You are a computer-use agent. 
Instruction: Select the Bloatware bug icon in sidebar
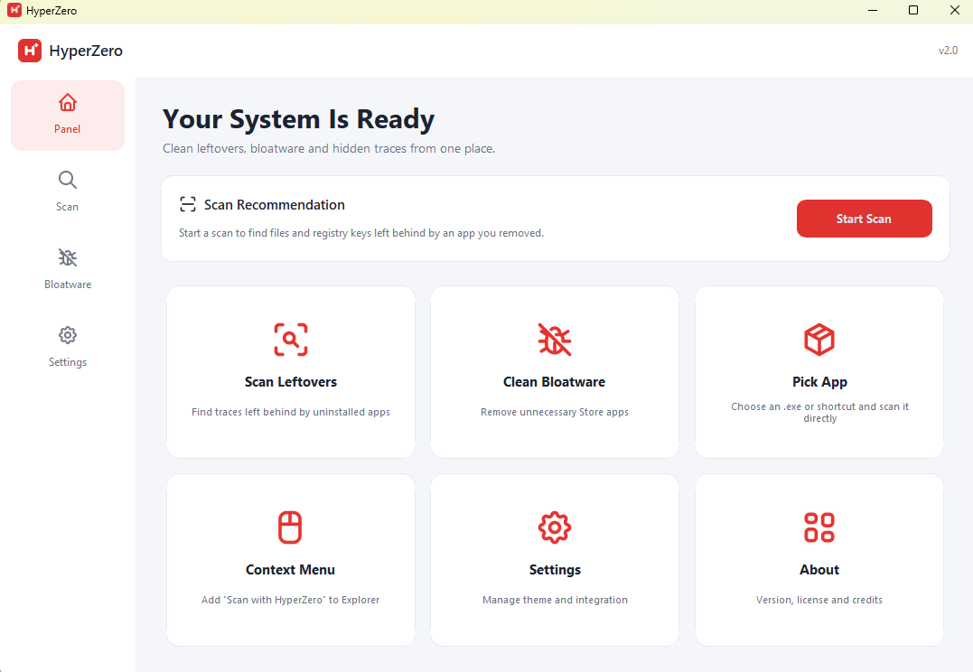[x=68, y=257]
